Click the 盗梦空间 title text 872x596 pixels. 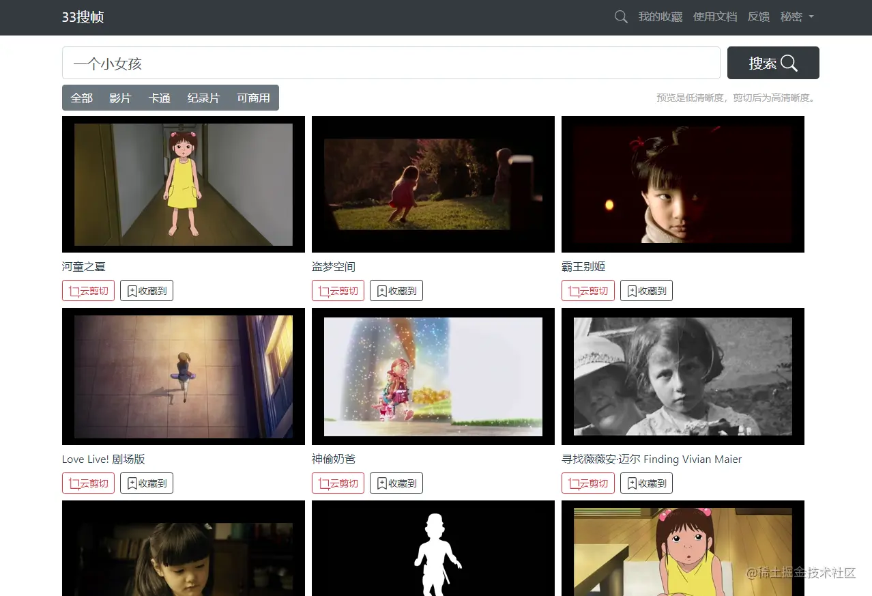pos(334,266)
